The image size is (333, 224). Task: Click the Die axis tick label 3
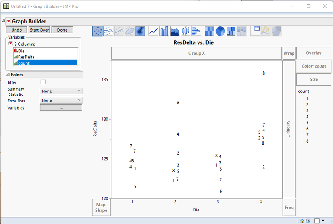click(x=218, y=202)
